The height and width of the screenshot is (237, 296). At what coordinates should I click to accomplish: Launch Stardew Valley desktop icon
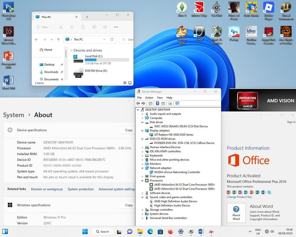(x=182, y=35)
